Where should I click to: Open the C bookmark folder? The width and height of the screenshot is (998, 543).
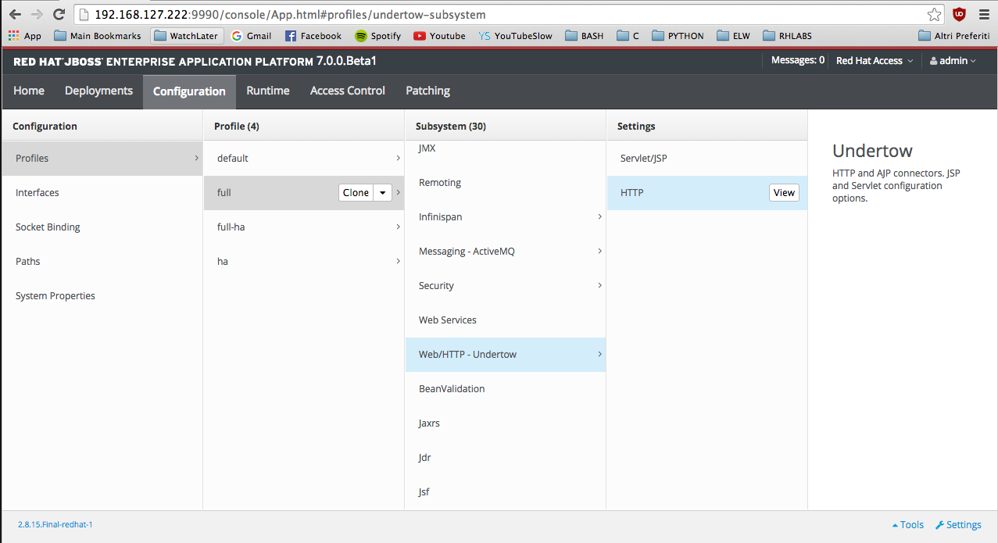coord(628,36)
